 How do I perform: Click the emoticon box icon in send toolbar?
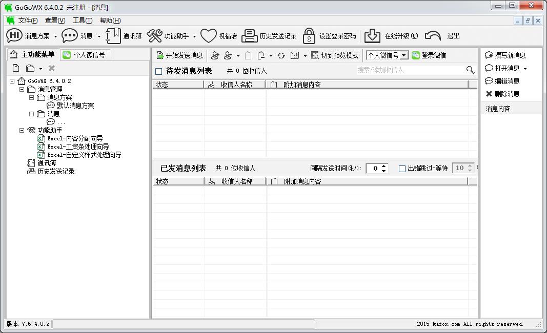295,55
